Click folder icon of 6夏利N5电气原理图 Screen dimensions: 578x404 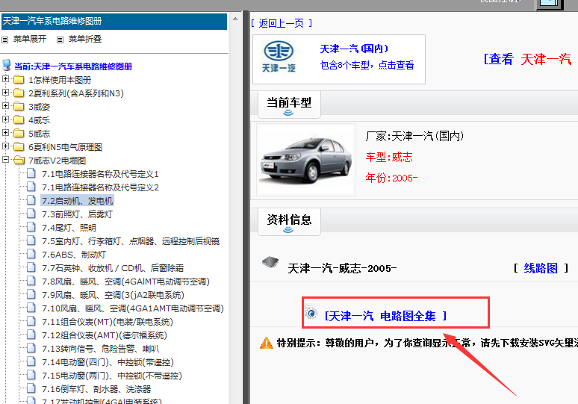[19, 146]
